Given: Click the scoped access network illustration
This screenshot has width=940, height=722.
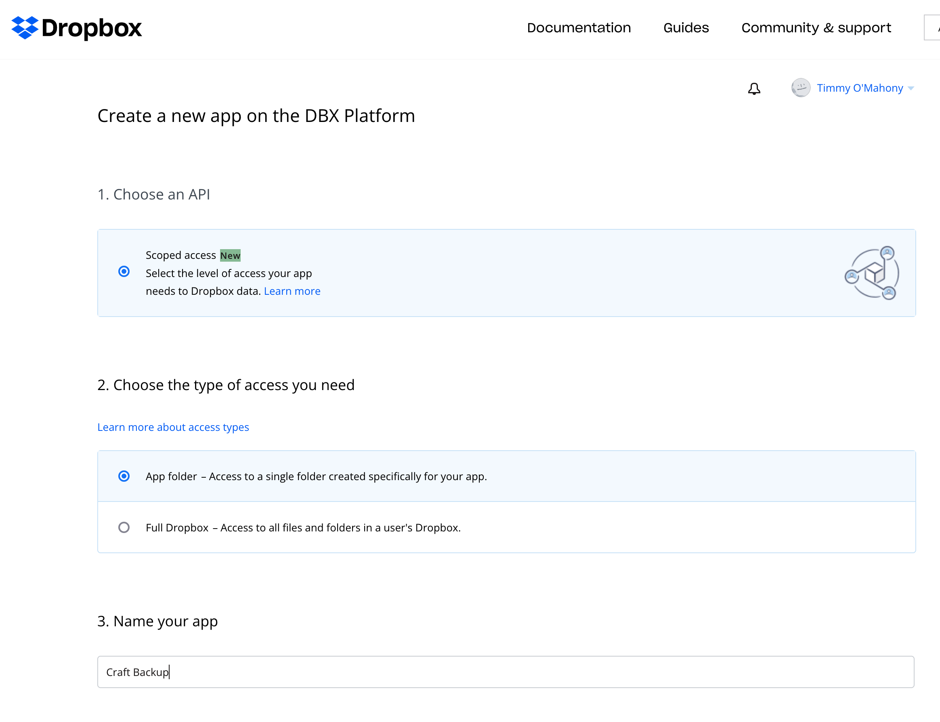Looking at the screenshot, I should 872,273.
